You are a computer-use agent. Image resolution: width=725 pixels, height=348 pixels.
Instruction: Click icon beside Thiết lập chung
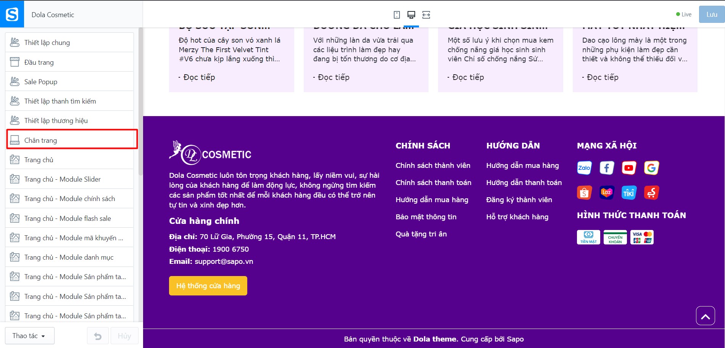click(x=14, y=42)
